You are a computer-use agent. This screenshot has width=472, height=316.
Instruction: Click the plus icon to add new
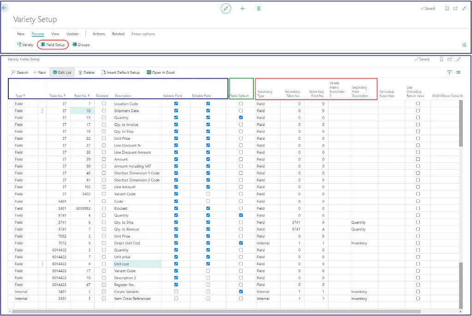242,8
